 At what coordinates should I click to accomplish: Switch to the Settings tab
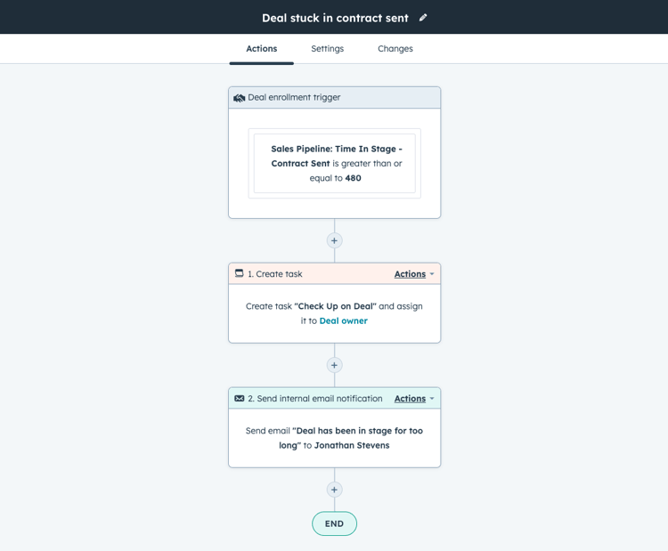(x=327, y=49)
